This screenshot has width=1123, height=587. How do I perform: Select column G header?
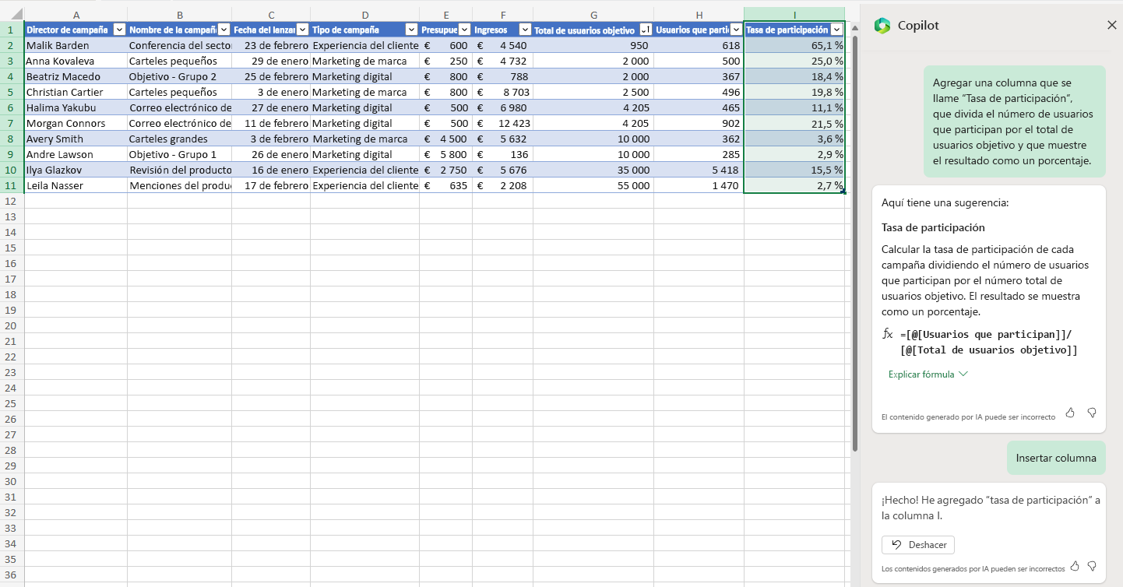(593, 15)
